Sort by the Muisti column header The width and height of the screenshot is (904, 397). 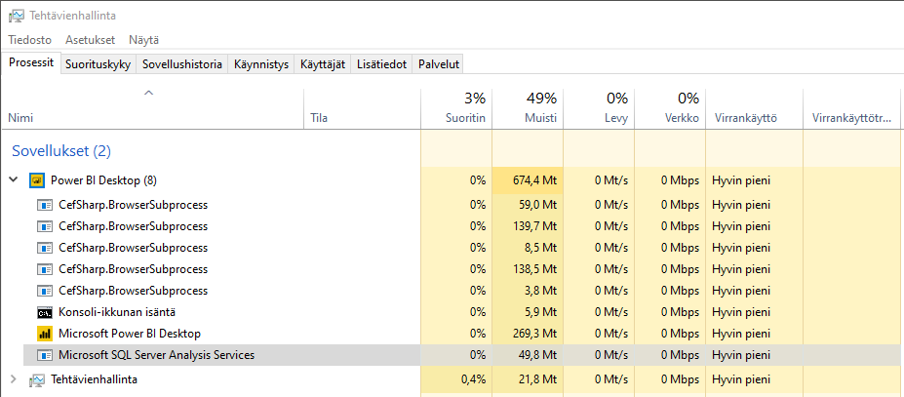(x=528, y=108)
